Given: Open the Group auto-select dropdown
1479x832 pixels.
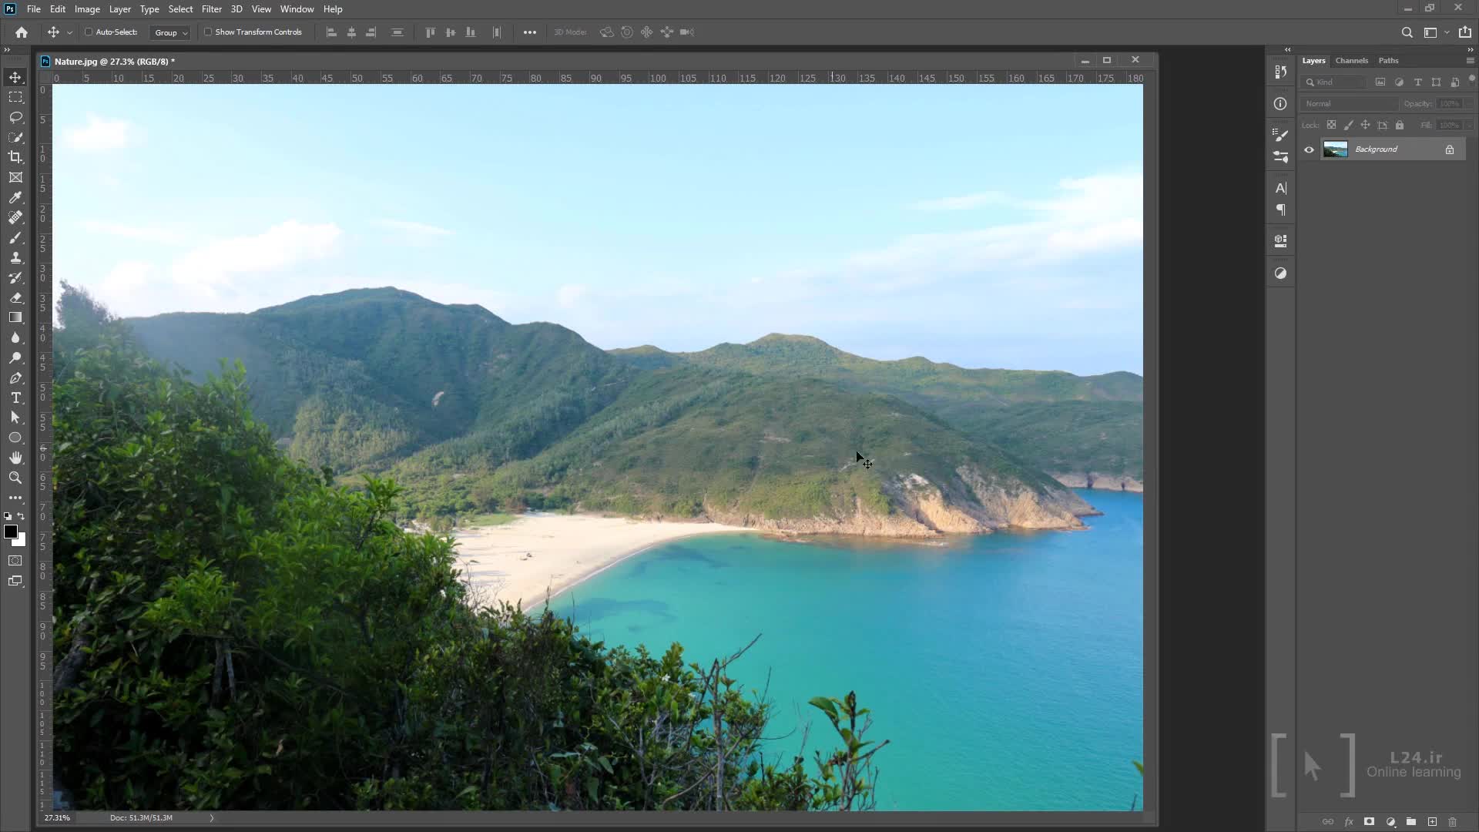Looking at the screenshot, I should (x=170, y=32).
